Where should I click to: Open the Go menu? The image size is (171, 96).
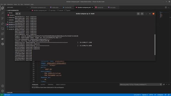click(x=19, y=5)
